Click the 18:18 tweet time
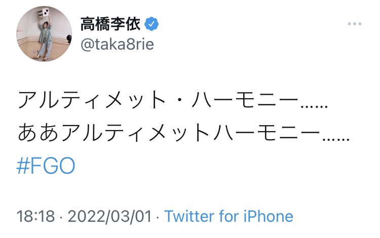380x238 pixels. 35,217
